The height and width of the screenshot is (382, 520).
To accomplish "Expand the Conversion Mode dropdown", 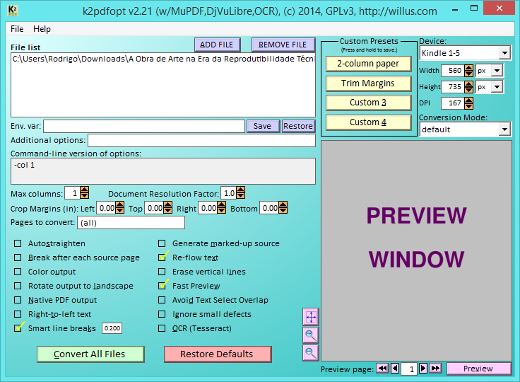I will coord(504,129).
